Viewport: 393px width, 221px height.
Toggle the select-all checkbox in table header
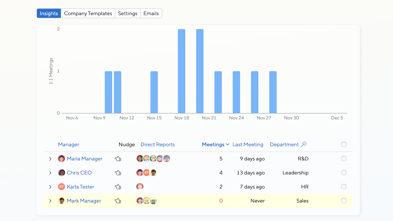344,144
